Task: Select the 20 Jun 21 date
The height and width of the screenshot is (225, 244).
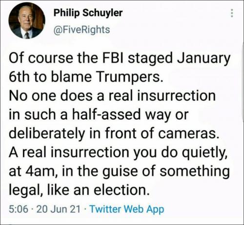Action: (x=59, y=209)
